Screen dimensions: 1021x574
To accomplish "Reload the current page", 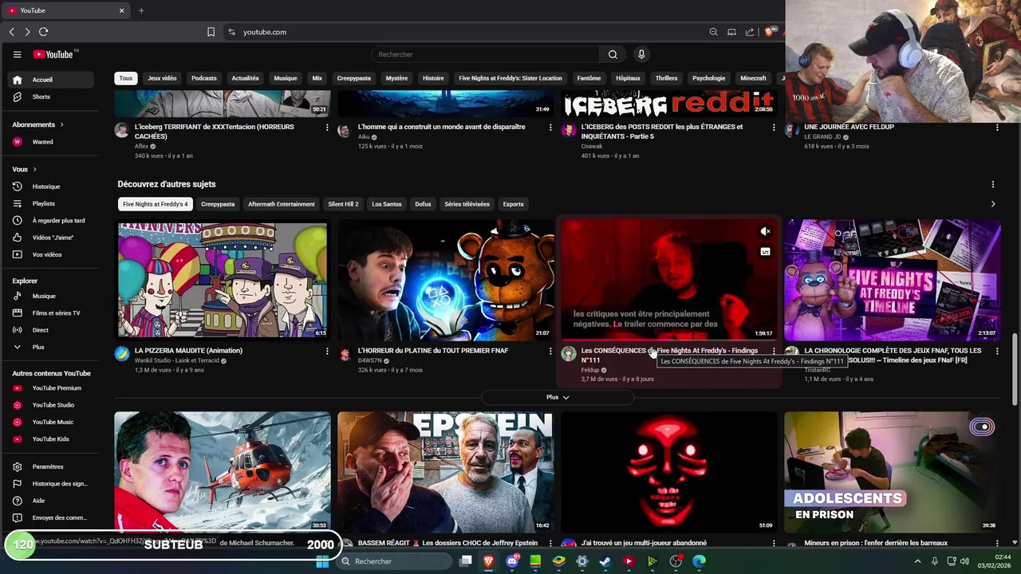I will click(43, 32).
